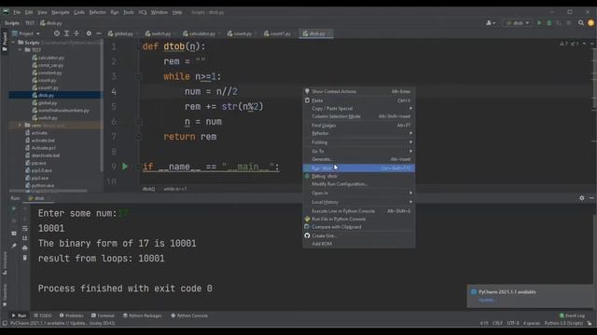Click Run 'dtob' in the context menu
This screenshot has height=335, width=597.
(x=358, y=168)
